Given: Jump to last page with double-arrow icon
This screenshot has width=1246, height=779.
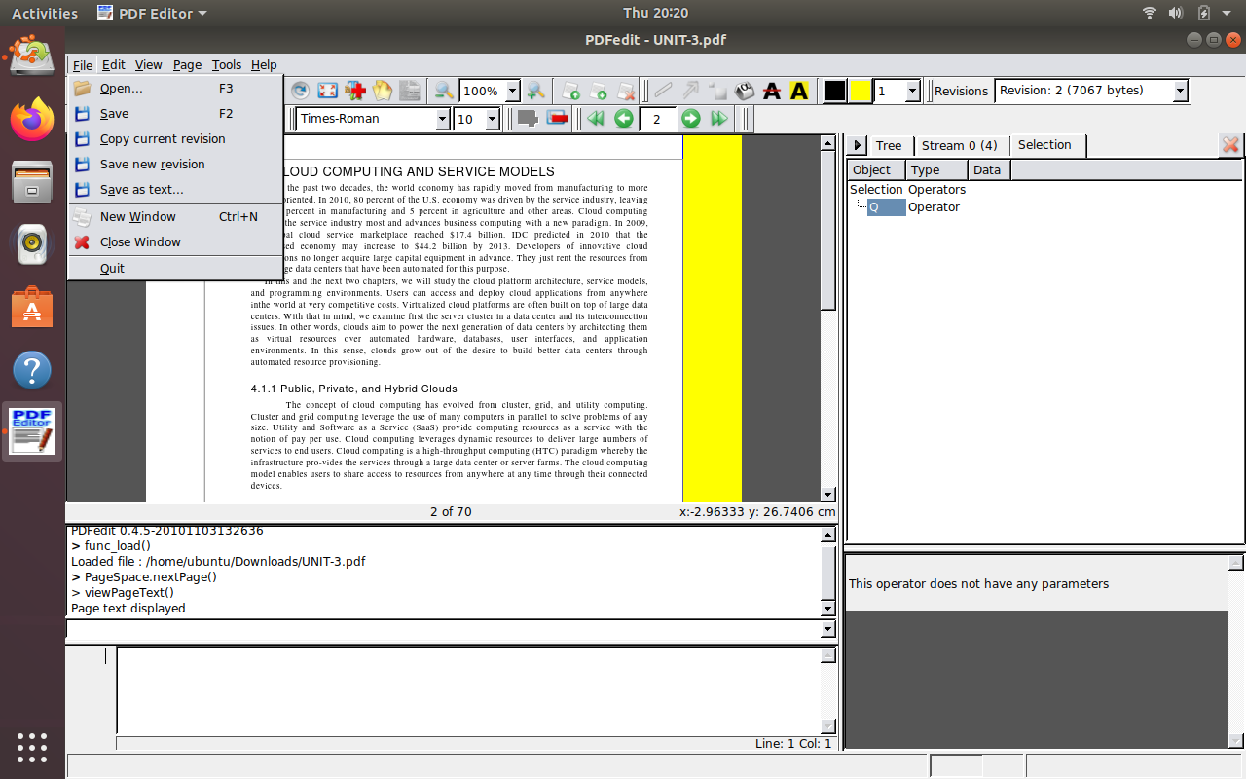Looking at the screenshot, I should pos(718,118).
